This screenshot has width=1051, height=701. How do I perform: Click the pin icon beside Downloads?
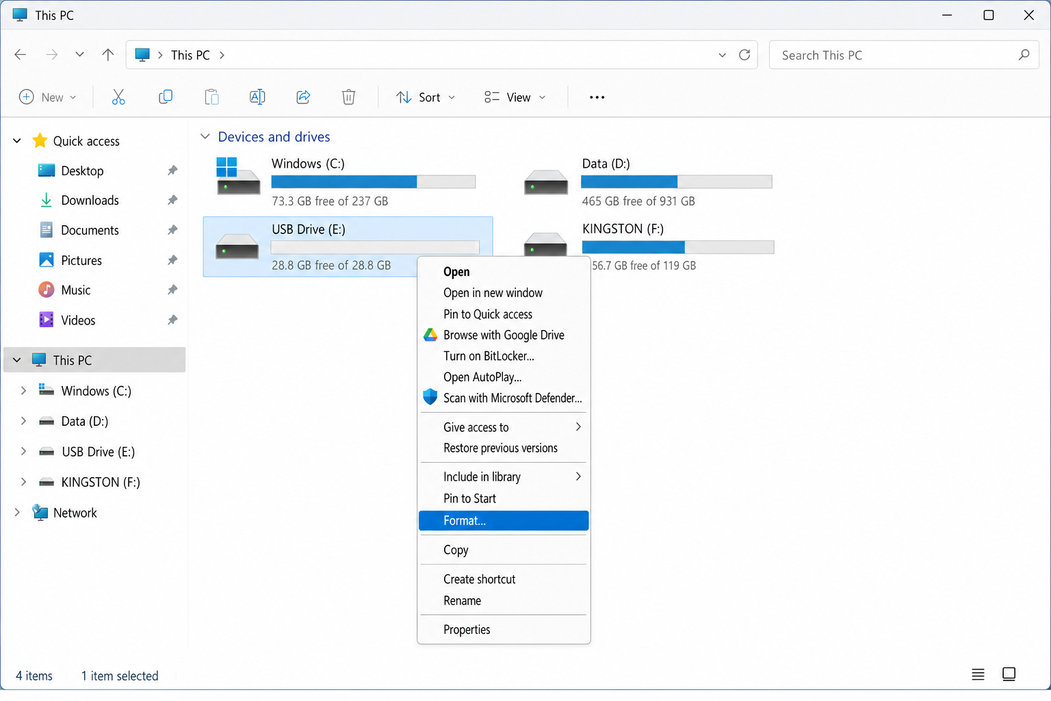pos(172,201)
